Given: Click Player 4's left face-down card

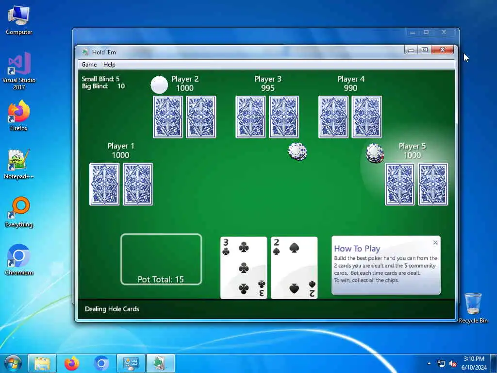Looking at the screenshot, I should (333, 117).
